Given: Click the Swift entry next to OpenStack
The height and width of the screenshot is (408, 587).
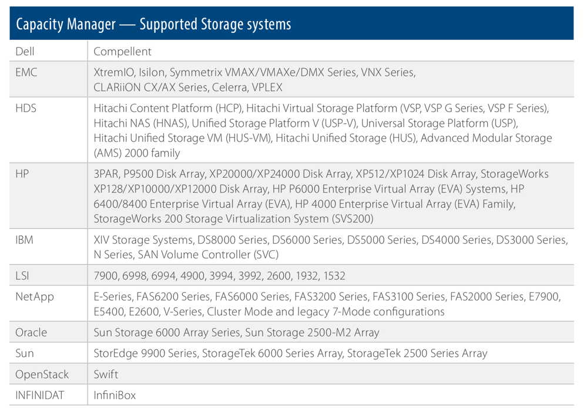Looking at the screenshot, I should (x=106, y=375).
